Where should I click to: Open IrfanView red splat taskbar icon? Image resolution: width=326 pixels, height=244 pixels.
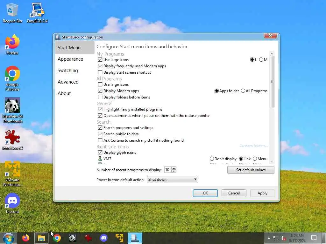pyautogui.click(x=88, y=238)
